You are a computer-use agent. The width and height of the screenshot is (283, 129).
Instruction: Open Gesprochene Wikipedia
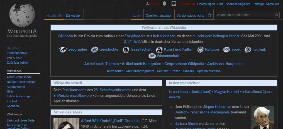pos(184,64)
